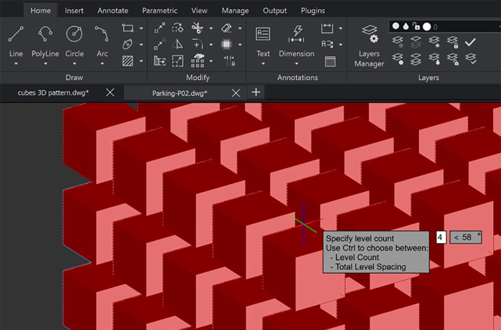Viewport: 501px width, 330px height.
Task: Click the level count input showing 4
Action: (441, 237)
